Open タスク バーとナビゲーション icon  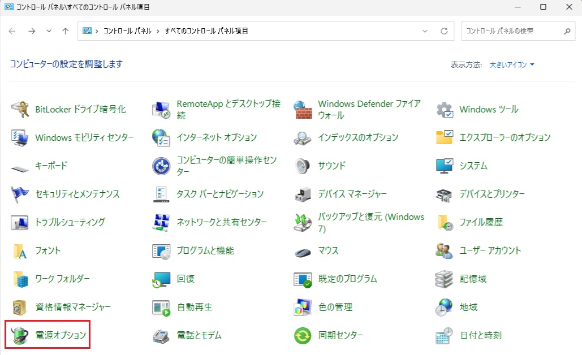(x=161, y=194)
